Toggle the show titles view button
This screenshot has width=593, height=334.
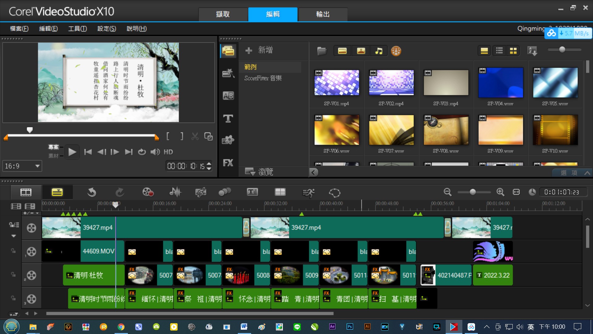tap(484, 51)
